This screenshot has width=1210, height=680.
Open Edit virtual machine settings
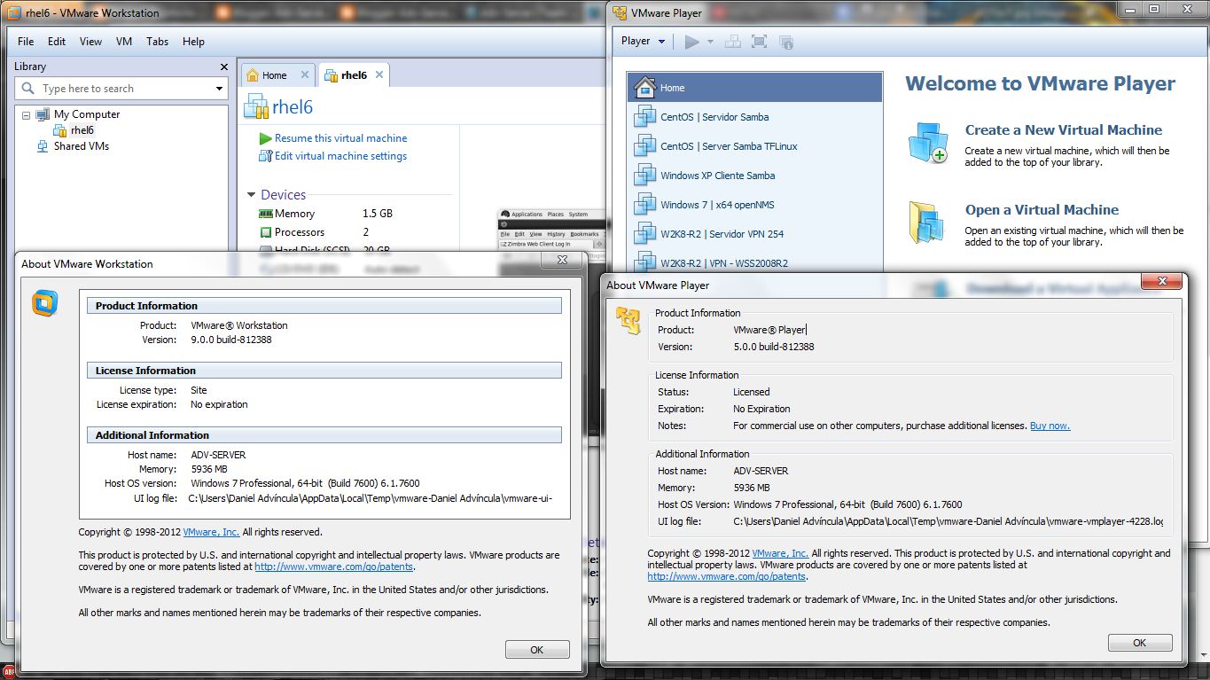click(340, 156)
